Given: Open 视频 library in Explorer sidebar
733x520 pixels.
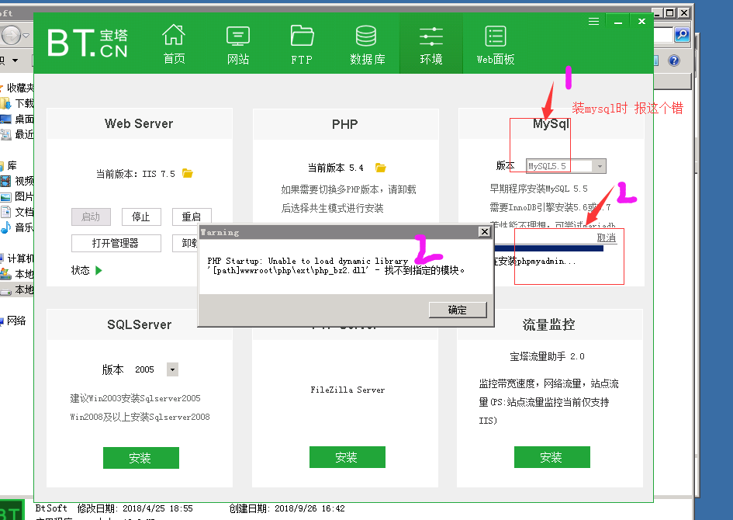Looking at the screenshot, I should click(18, 181).
